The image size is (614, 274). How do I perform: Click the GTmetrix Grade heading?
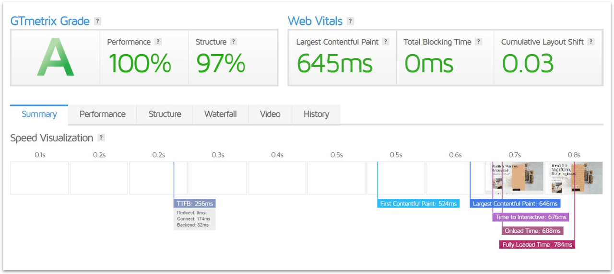pos(50,21)
